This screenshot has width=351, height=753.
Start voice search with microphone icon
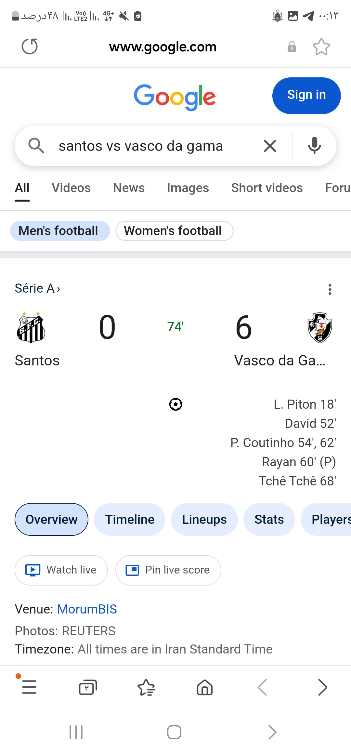(x=314, y=146)
